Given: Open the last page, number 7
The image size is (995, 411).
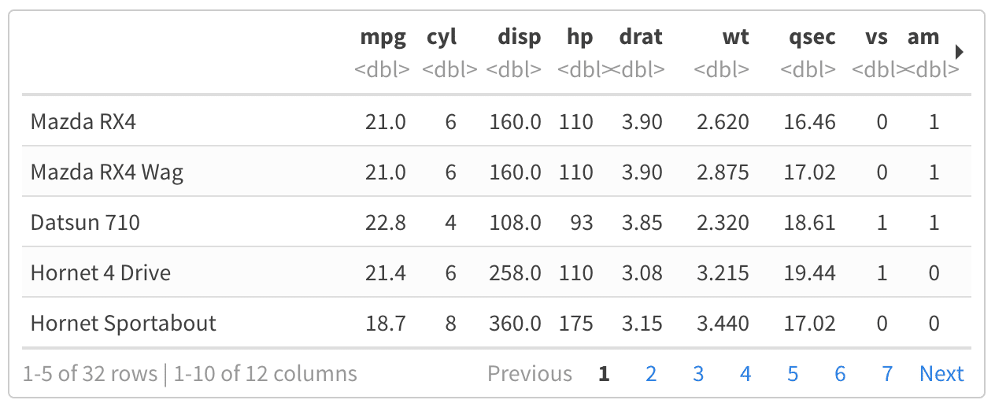Looking at the screenshot, I should coord(887,373).
